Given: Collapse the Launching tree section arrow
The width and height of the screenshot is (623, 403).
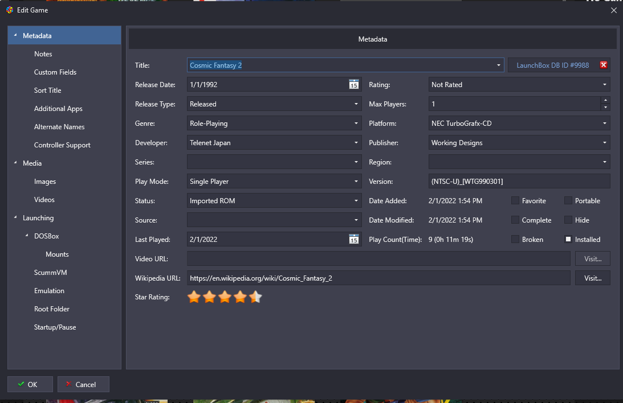Looking at the screenshot, I should coord(15,217).
